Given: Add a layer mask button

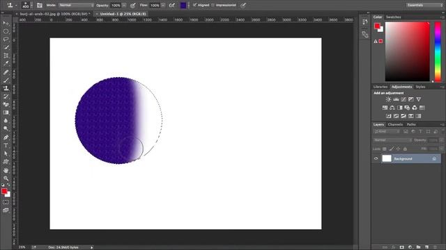Looking at the screenshot, I should pyautogui.click(x=401, y=247).
